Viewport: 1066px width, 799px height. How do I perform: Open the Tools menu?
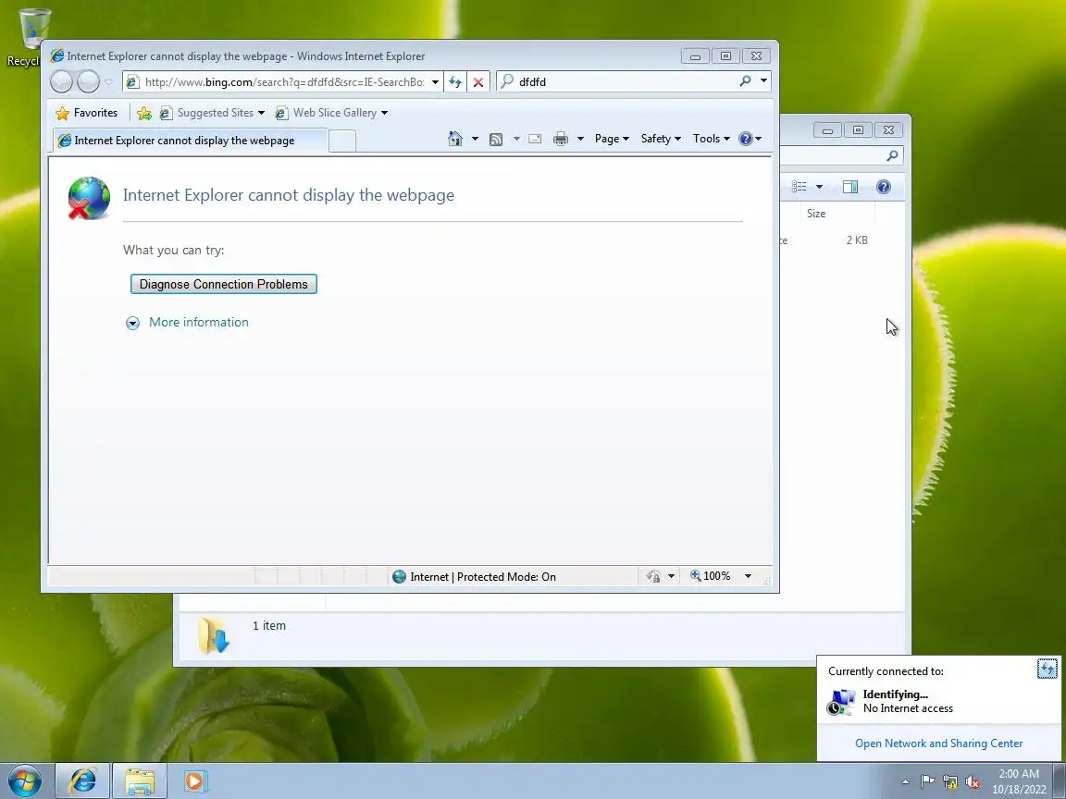(711, 139)
